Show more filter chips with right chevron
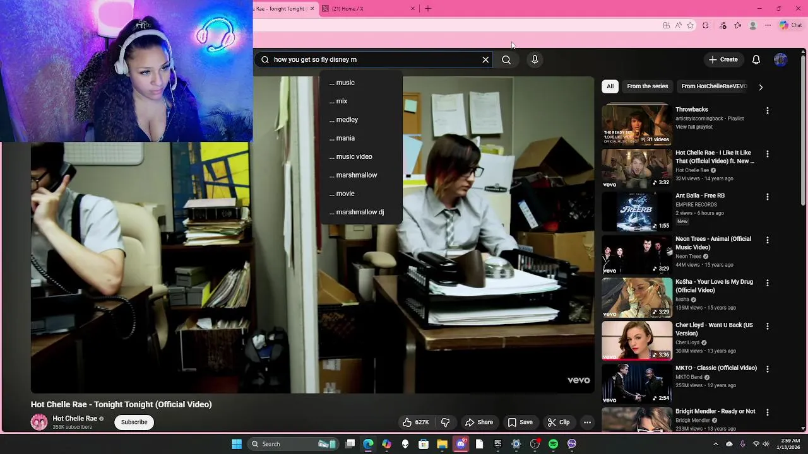Screen dimensions: 808x454 coord(761,87)
